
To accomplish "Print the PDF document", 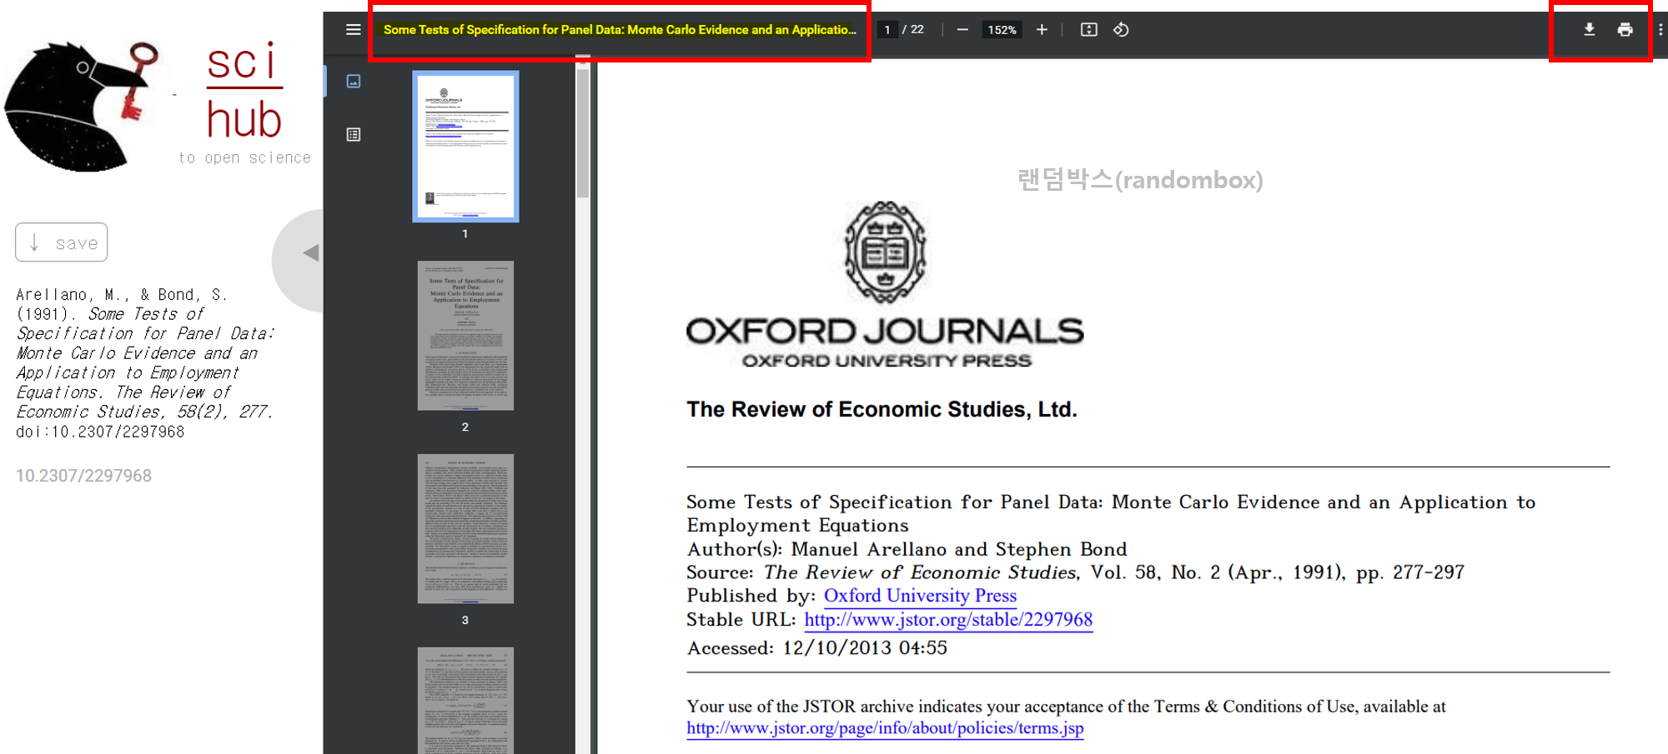I will [1625, 30].
